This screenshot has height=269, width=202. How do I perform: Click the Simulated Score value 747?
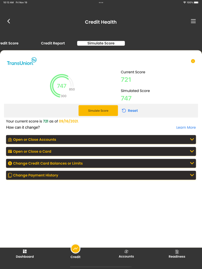point(126,98)
